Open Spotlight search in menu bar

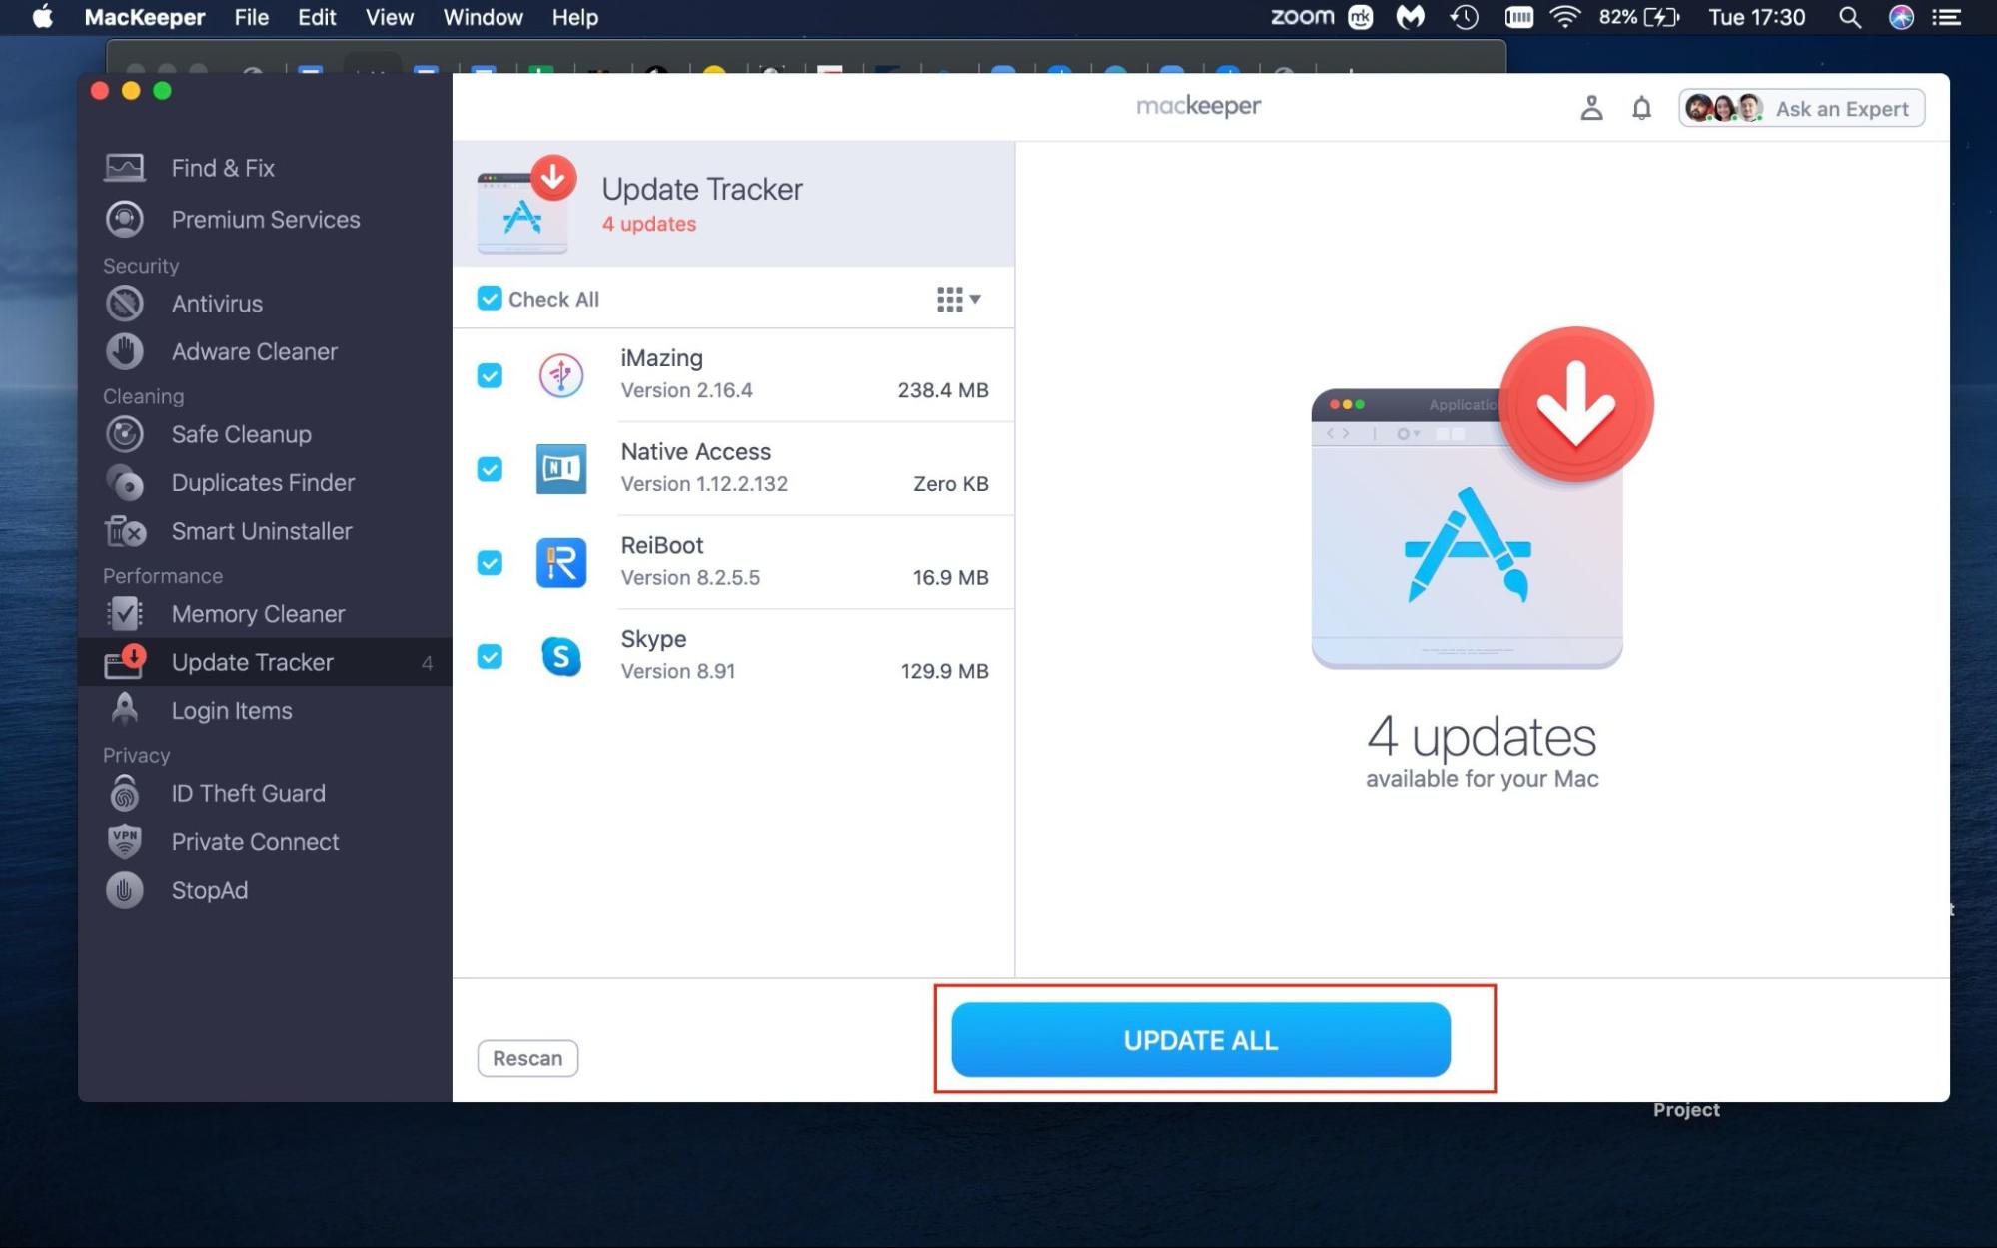1849,17
